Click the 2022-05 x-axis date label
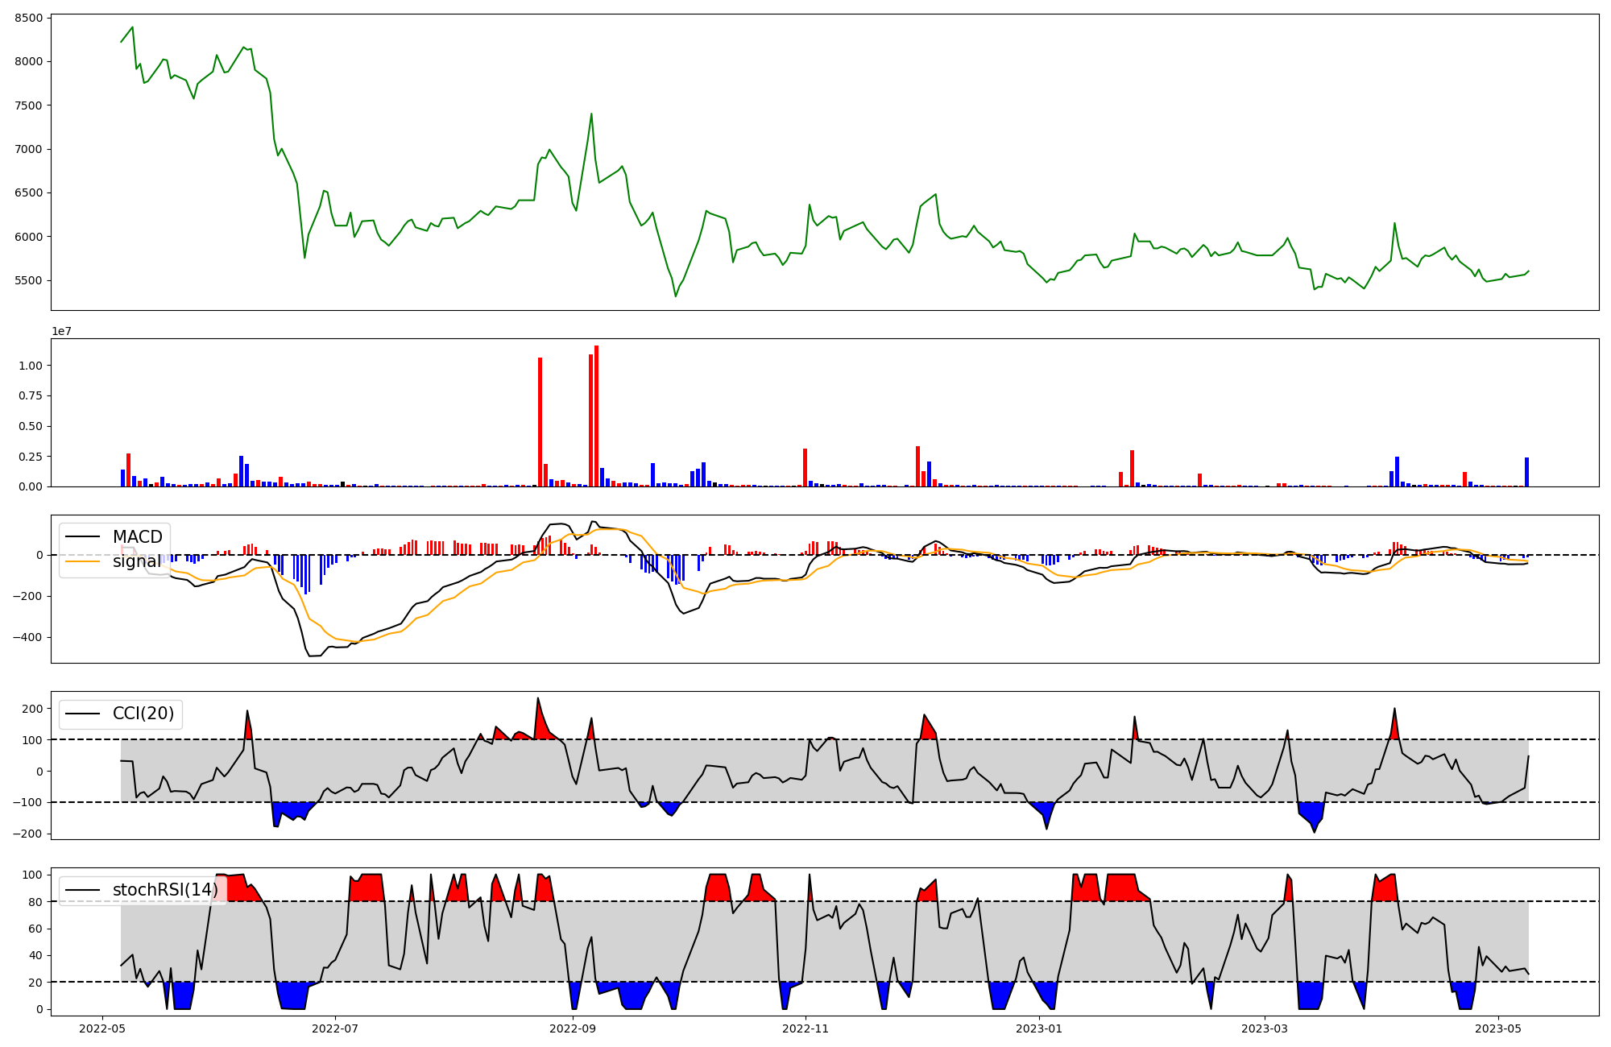 tap(102, 1028)
